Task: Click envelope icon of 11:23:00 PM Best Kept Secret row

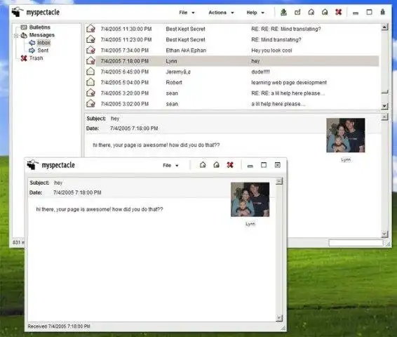Action: (x=90, y=39)
